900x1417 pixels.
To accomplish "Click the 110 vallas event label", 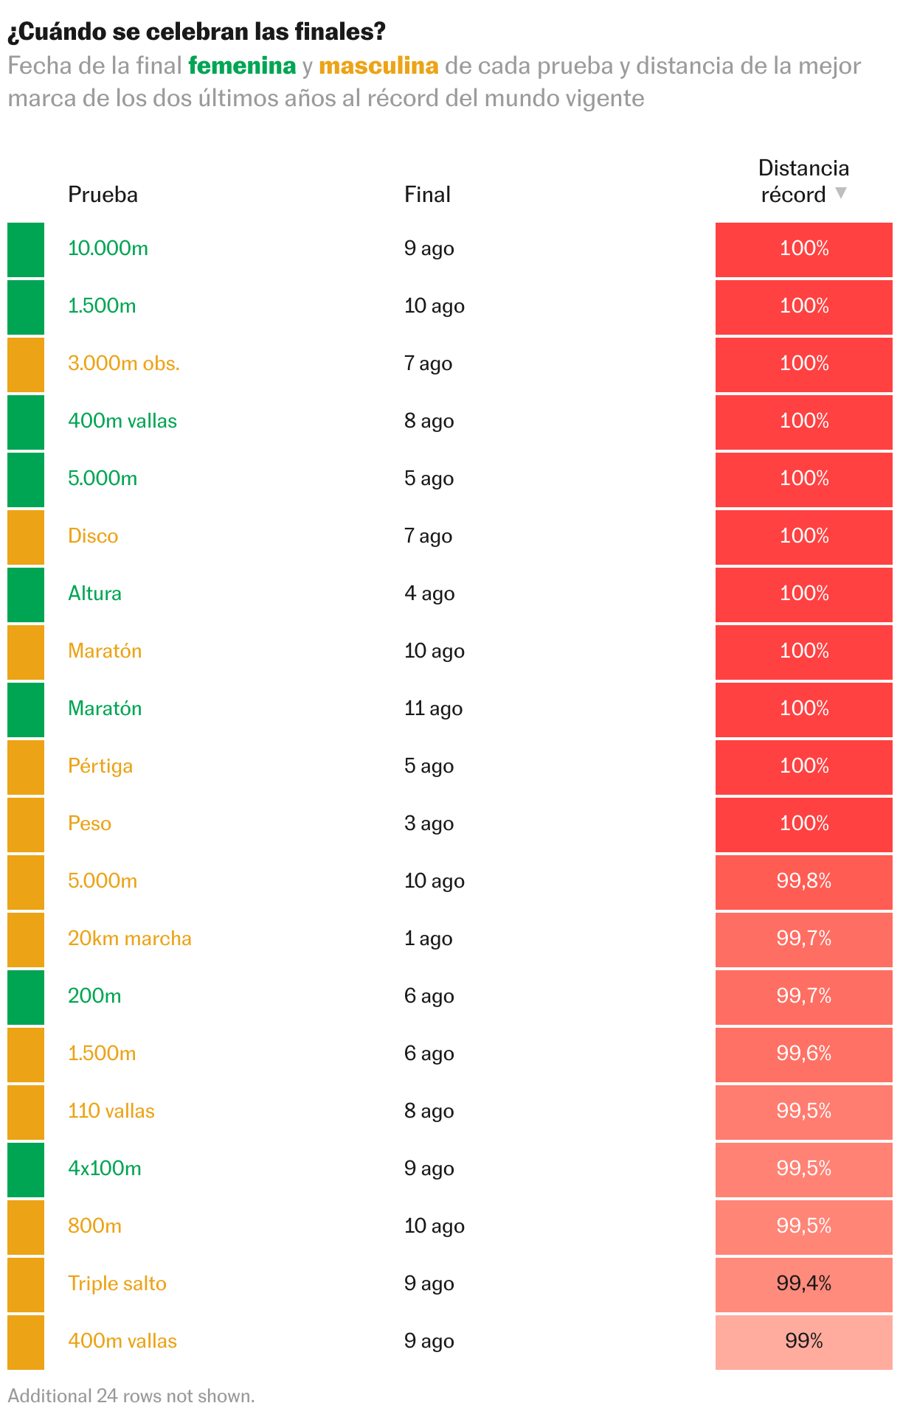I will (x=111, y=1111).
